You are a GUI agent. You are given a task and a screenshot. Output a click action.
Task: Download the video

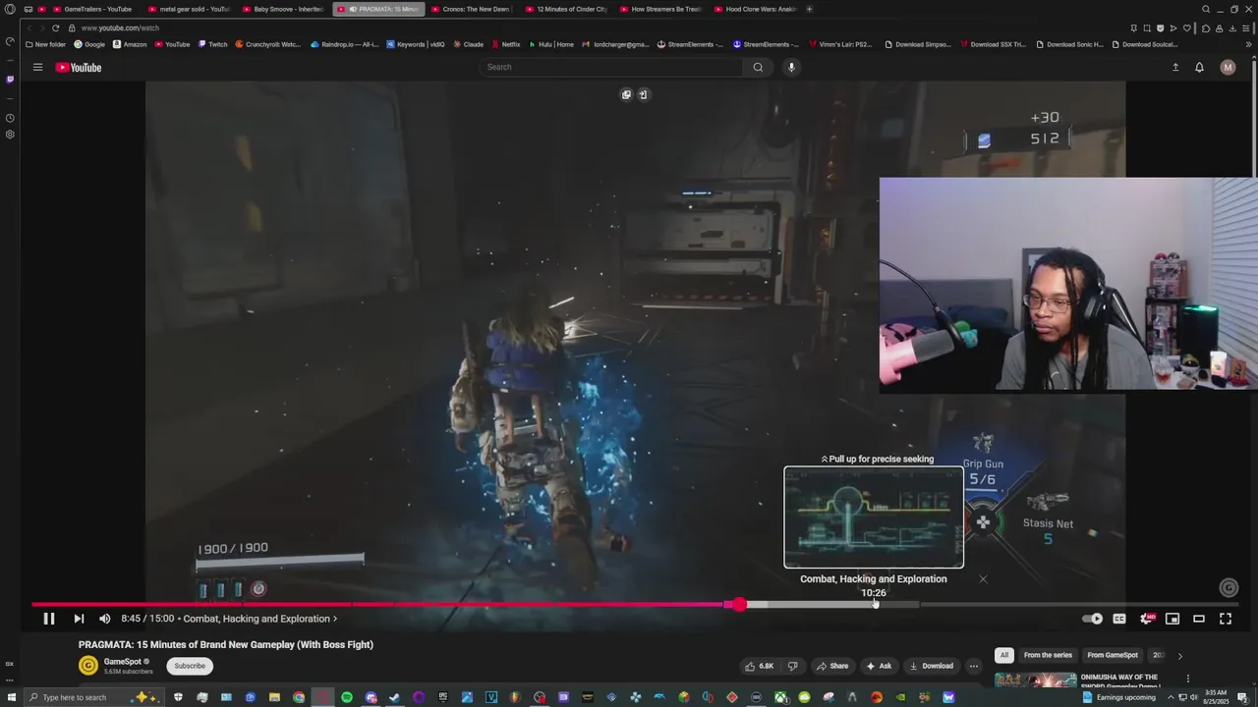[931, 666]
